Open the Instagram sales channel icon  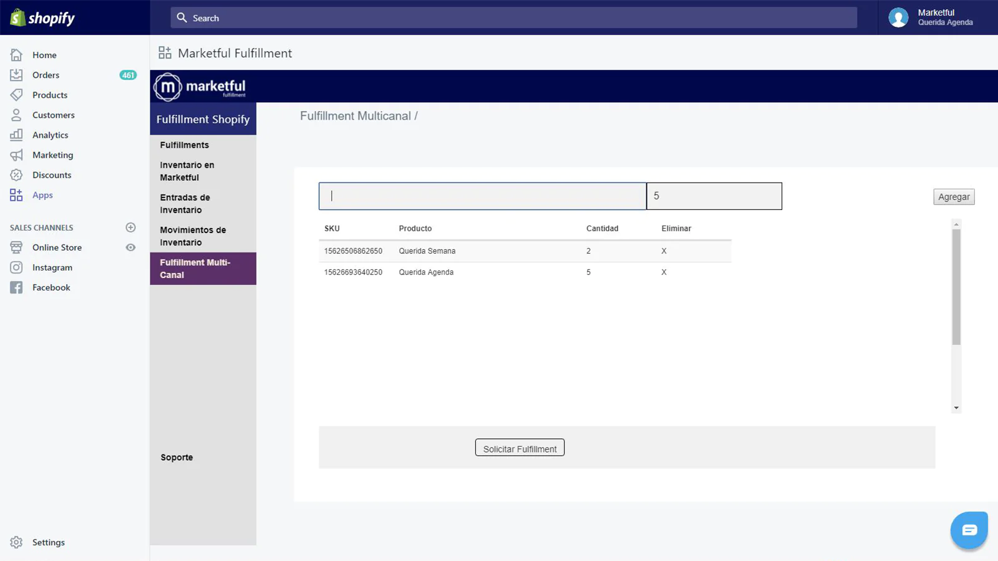click(x=16, y=267)
